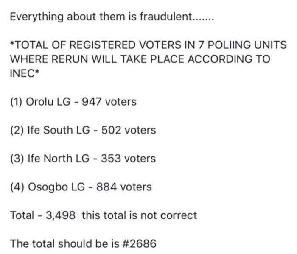Click the list number (2) marker
The height and width of the screenshot is (254, 297).
click(x=17, y=131)
